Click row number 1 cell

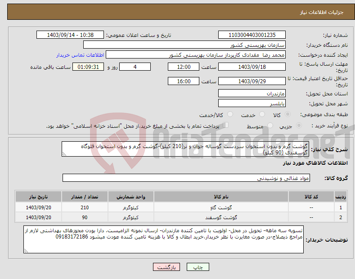point(340,207)
